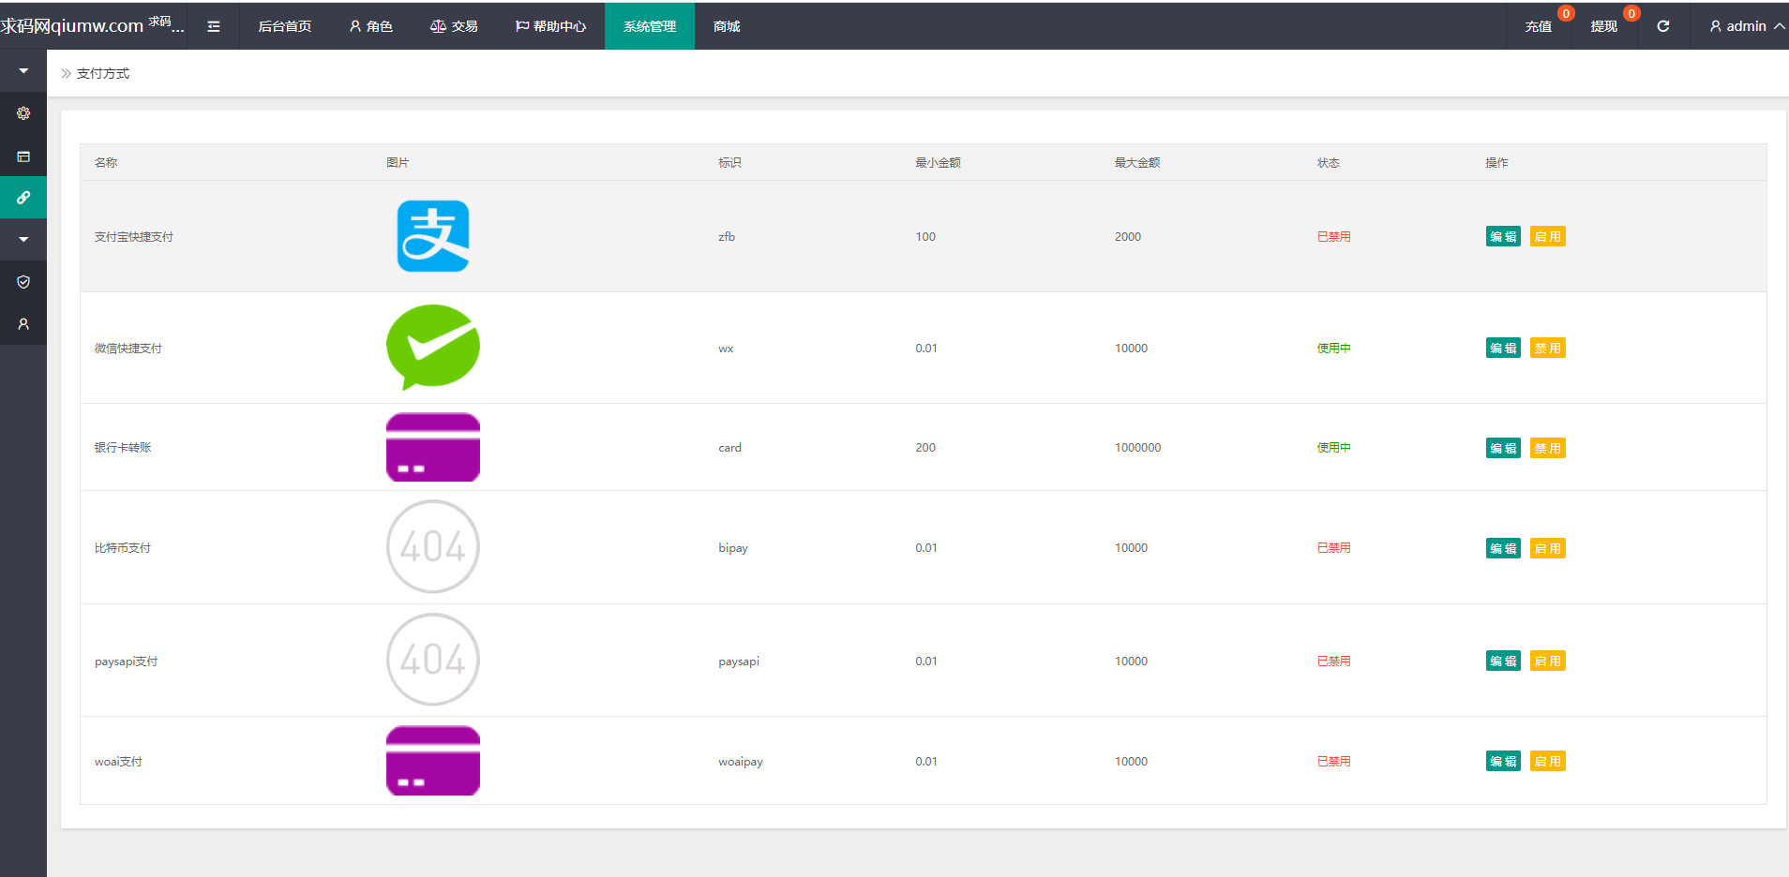Image resolution: width=1789 pixels, height=877 pixels.
Task: Click the 404 image in 比特币支付 row
Action: tap(433, 546)
